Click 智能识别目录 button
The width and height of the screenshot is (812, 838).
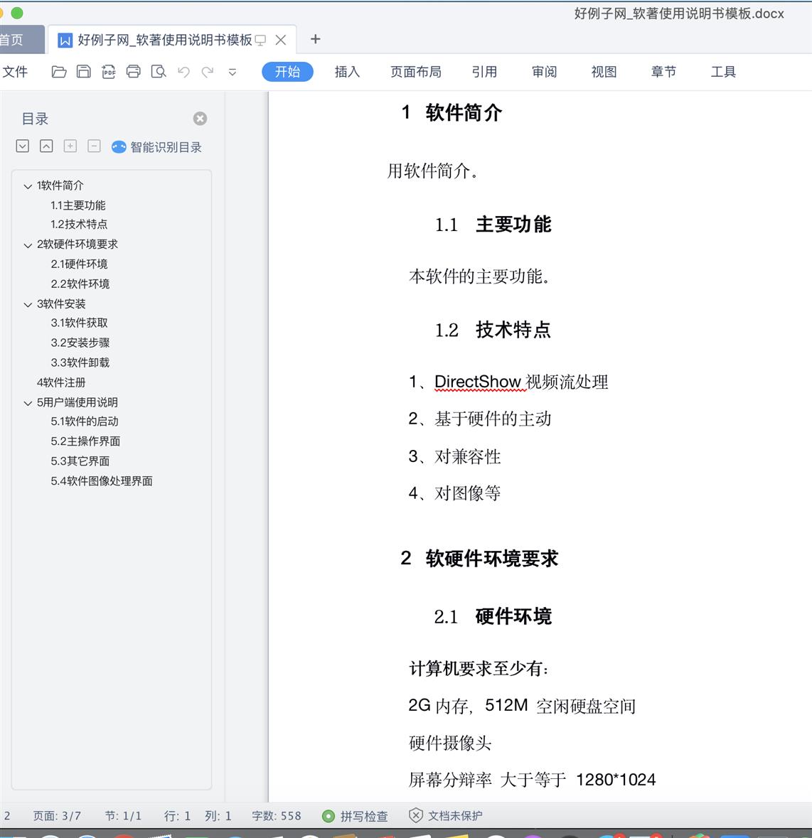[157, 147]
